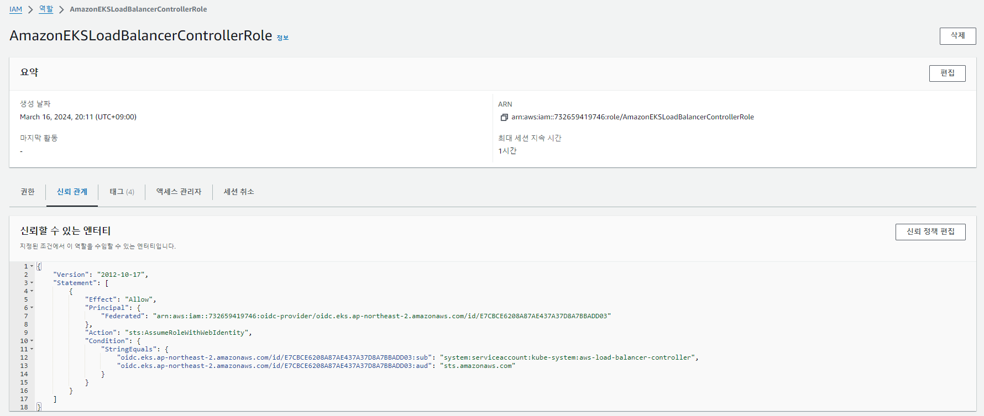Select the 신뢰 관계 tab
984x416 pixels.
coord(72,192)
